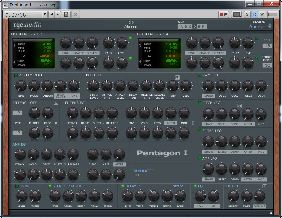The height and width of the screenshot is (218, 282).
Task: Click the STEREO label in DELAY section
Action: point(178,186)
